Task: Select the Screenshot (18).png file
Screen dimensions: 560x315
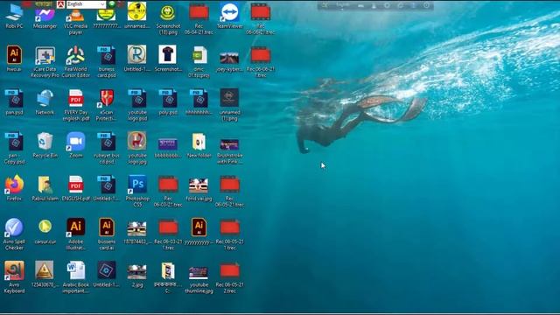Action: [x=168, y=18]
